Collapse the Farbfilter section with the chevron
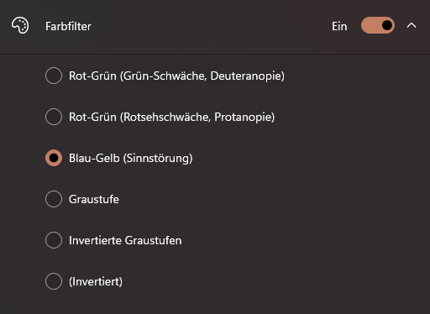This screenshot has width=430, height=314. tap(412, 26)
